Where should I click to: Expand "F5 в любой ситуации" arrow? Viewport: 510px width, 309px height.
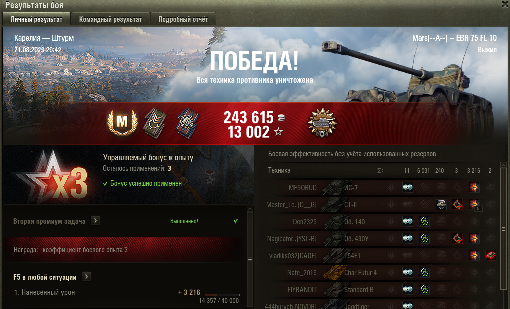(x=86, y=277)
